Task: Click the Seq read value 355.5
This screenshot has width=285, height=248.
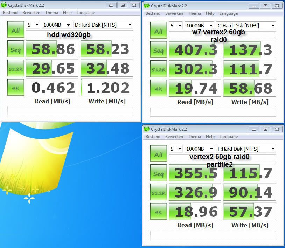Action: pos(195,173)
